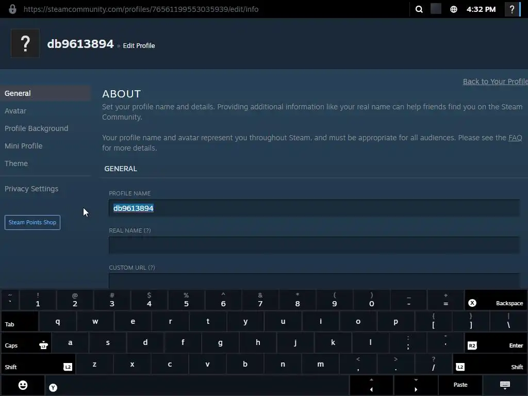This screenshot has width=528, height=396.
Task: Click the profile avatar placeholder image
Action: click(25, 43)
